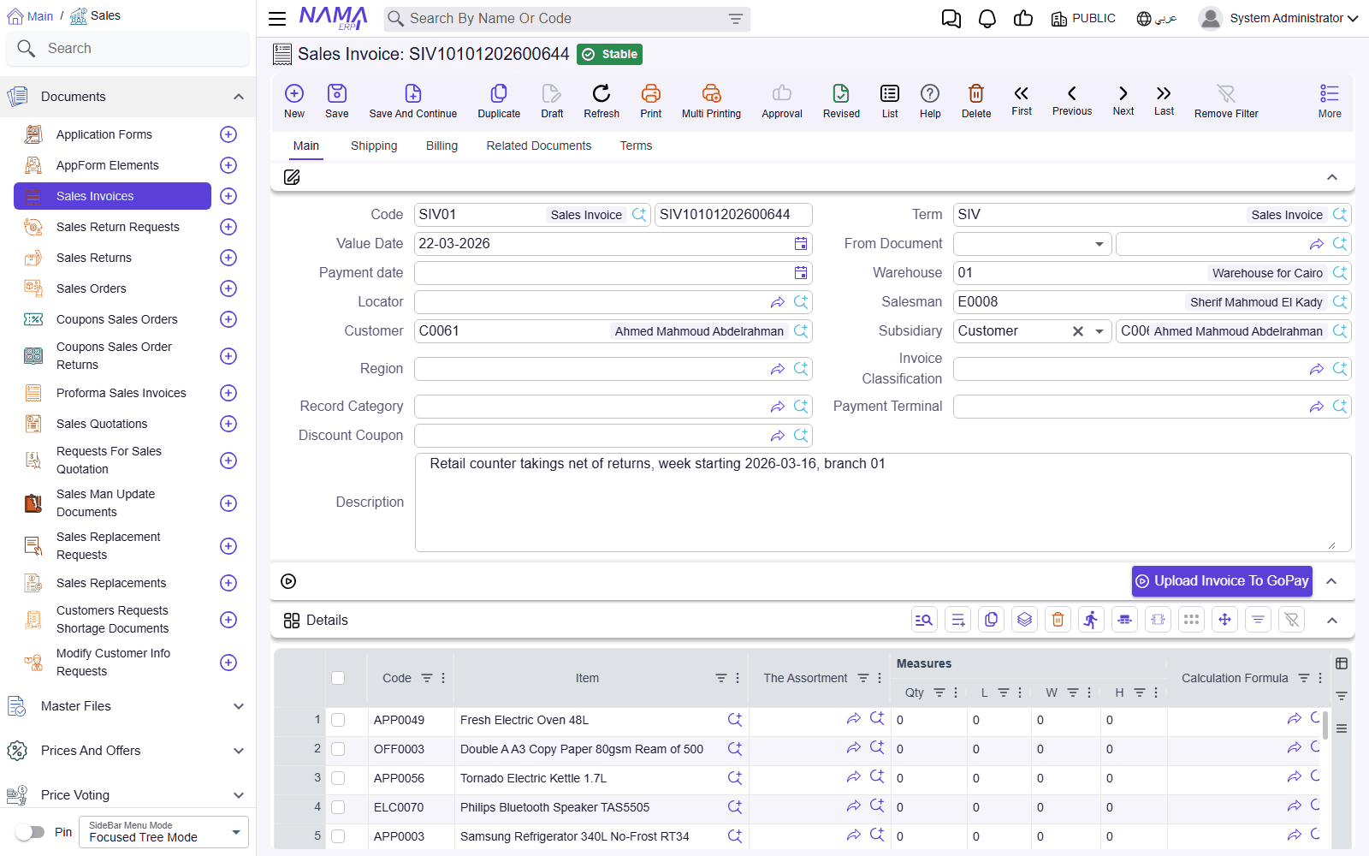
Task: Collapse the Documents section in sidebar
Action: tap(239, 97)
